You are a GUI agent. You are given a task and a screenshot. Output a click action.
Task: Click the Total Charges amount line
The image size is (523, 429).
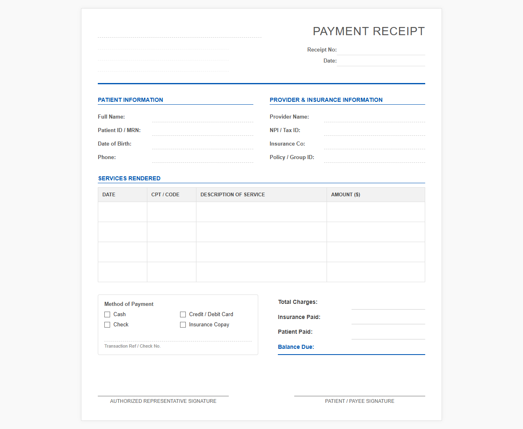(x=388, y=303)
